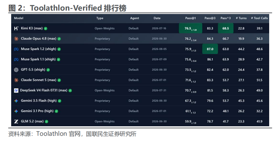This screenshot has width=277, height=145.
Task: Click the 图 2: Toolathlon-Verified 排行榜 title
Action: [x=67, y=8]
